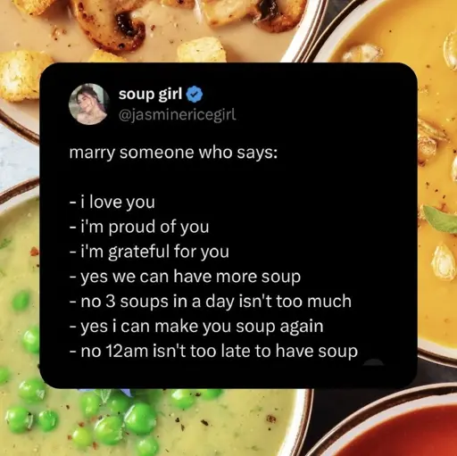
Task: Select the "i'm proud of you" line
Action: [139, 228]
